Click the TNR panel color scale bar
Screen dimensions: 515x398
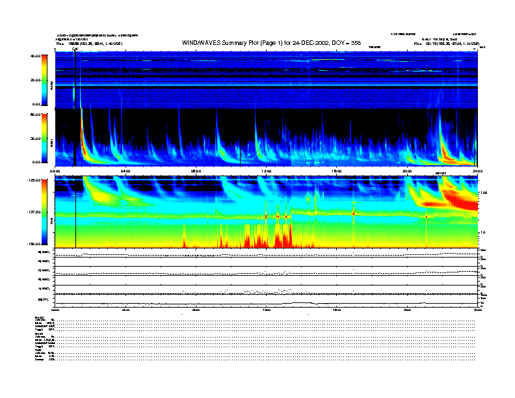[44, 212]
